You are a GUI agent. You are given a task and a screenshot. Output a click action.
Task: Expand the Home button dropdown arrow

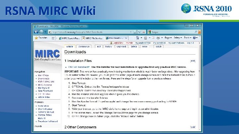tap(141, 38)
